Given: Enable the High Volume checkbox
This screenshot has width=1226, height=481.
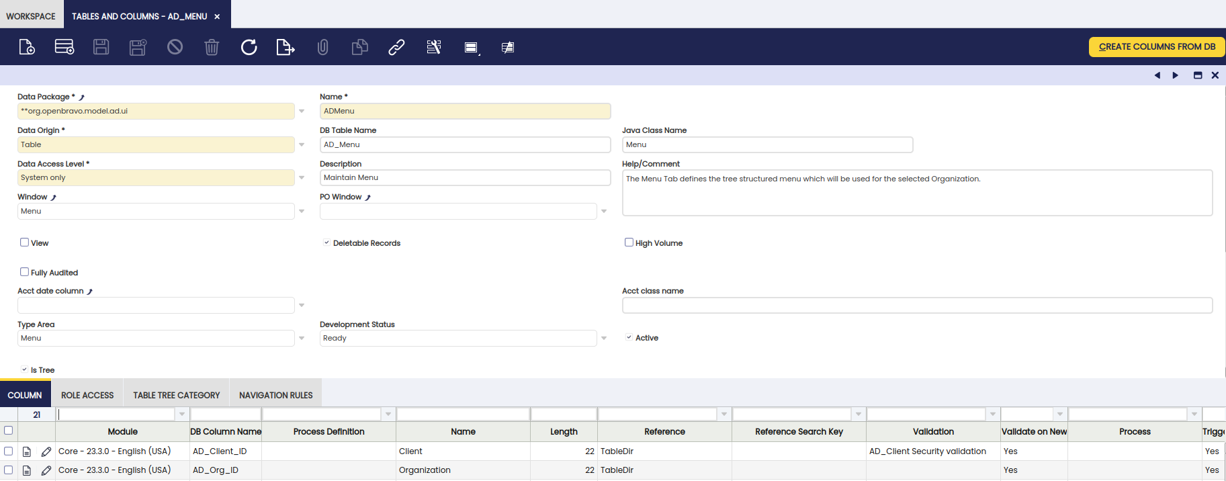Looking at the screenshot, I should (x=629, y=243).
